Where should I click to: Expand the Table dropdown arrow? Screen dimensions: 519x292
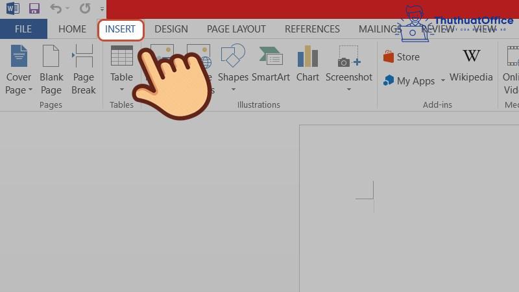[x=122, y=90]
